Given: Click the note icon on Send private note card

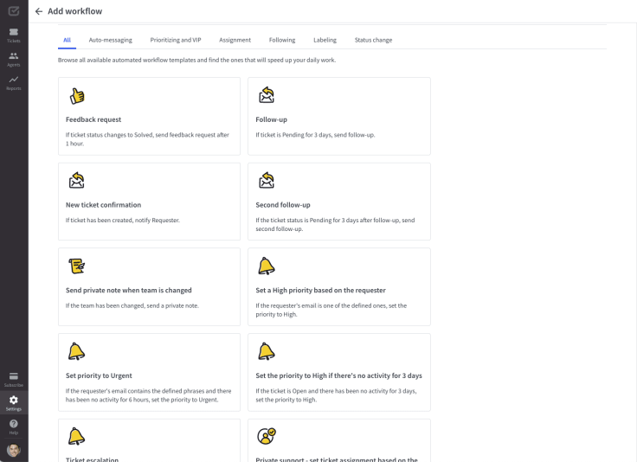Looking at the screenshot, I should [76, 266].
